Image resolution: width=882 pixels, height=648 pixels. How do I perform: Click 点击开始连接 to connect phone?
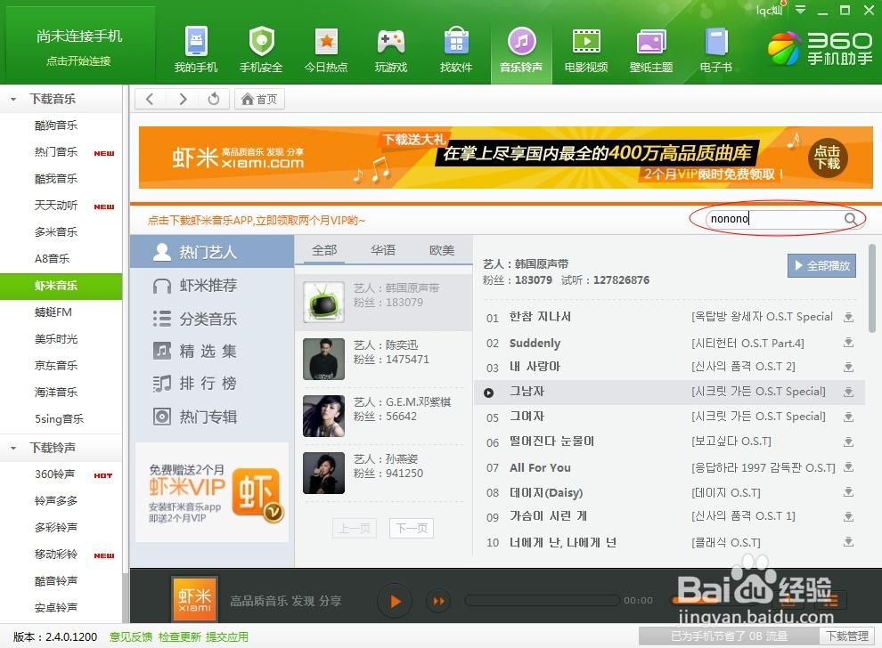[x=78, y=61]
